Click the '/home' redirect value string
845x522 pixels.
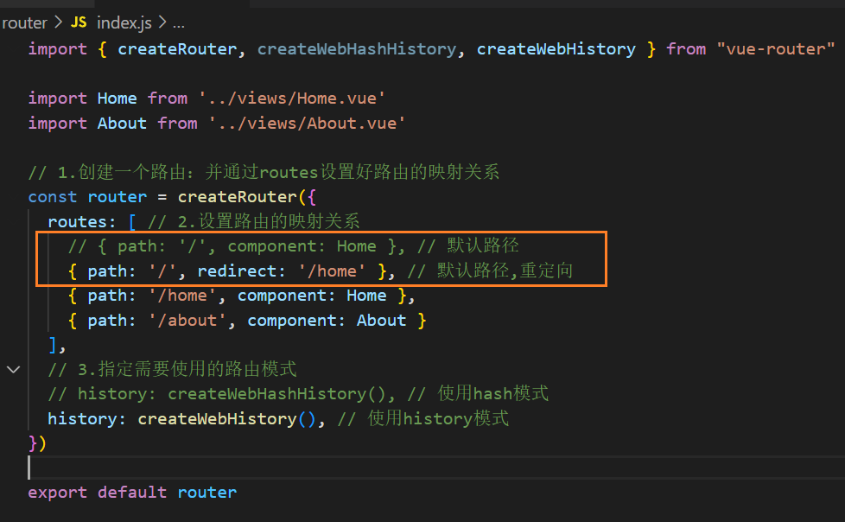[332, 271]
